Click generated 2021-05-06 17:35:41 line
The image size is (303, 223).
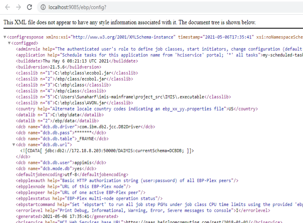coord(67,217)
